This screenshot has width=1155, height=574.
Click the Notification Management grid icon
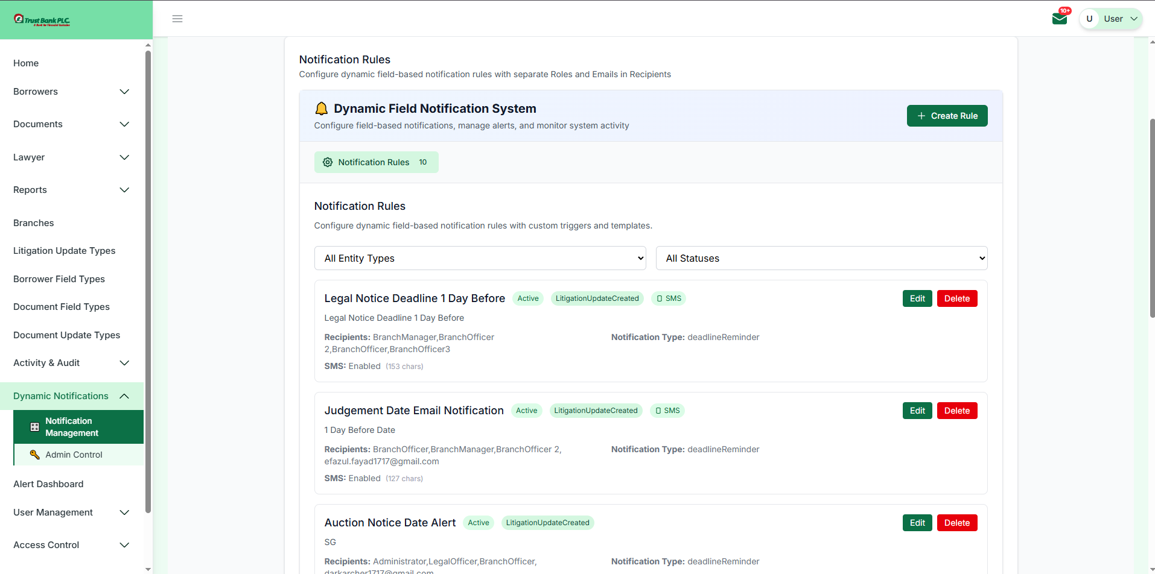click(x=35, y=427)
